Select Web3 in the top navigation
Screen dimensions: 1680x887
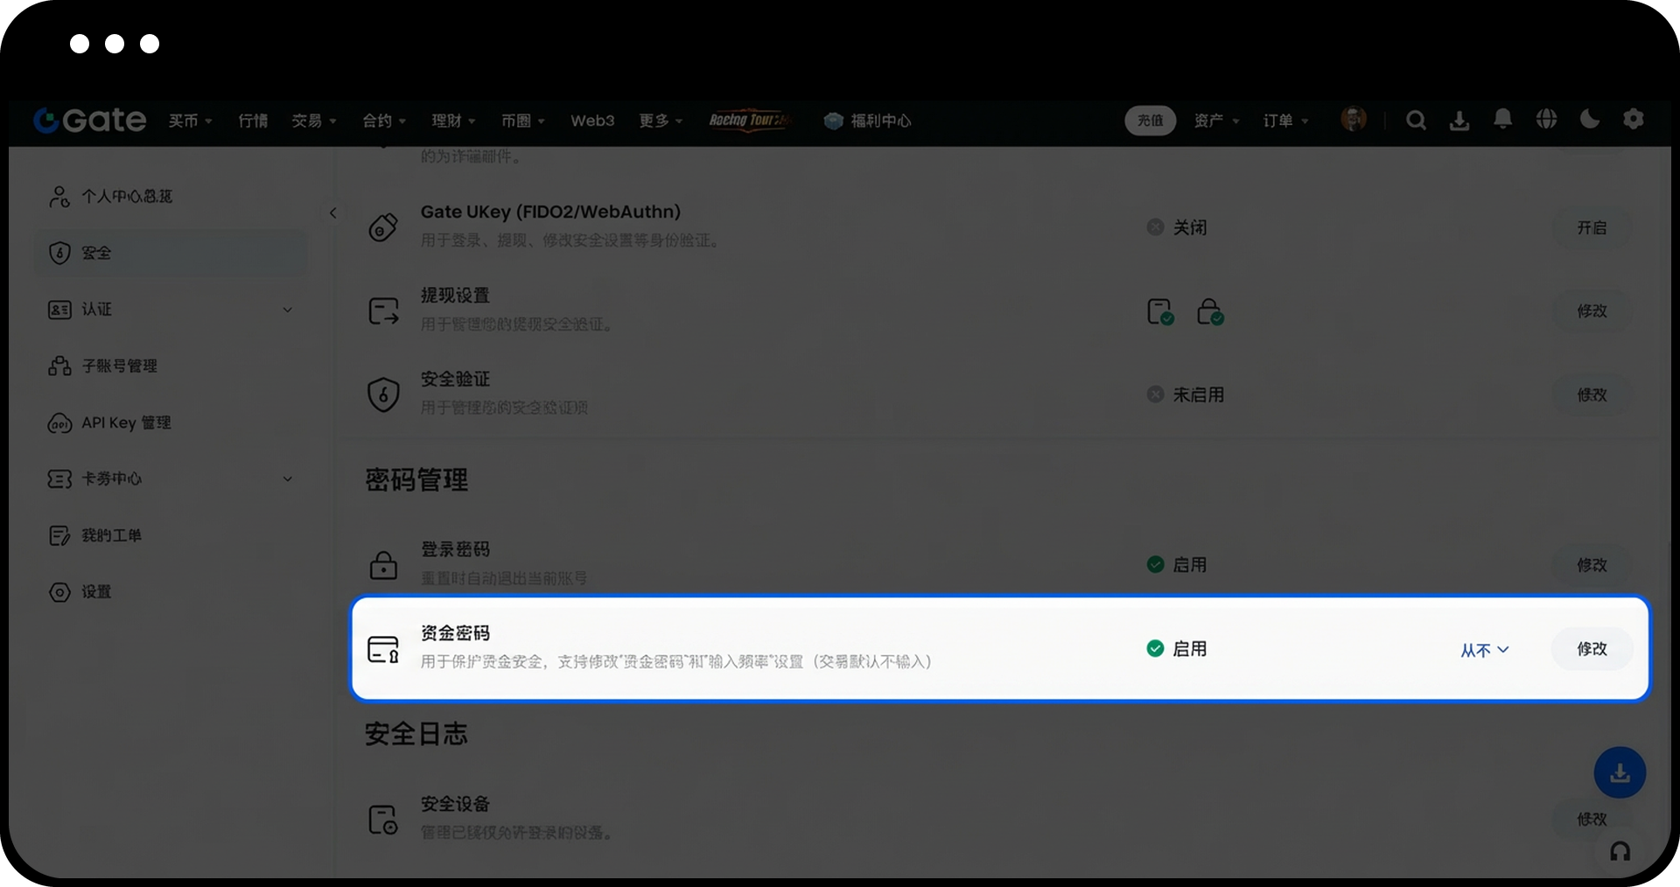[592, 121]
